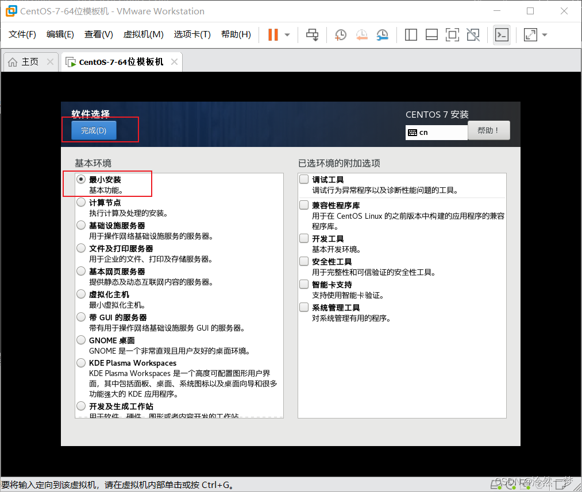Click the console view icon

coord(502,35)
